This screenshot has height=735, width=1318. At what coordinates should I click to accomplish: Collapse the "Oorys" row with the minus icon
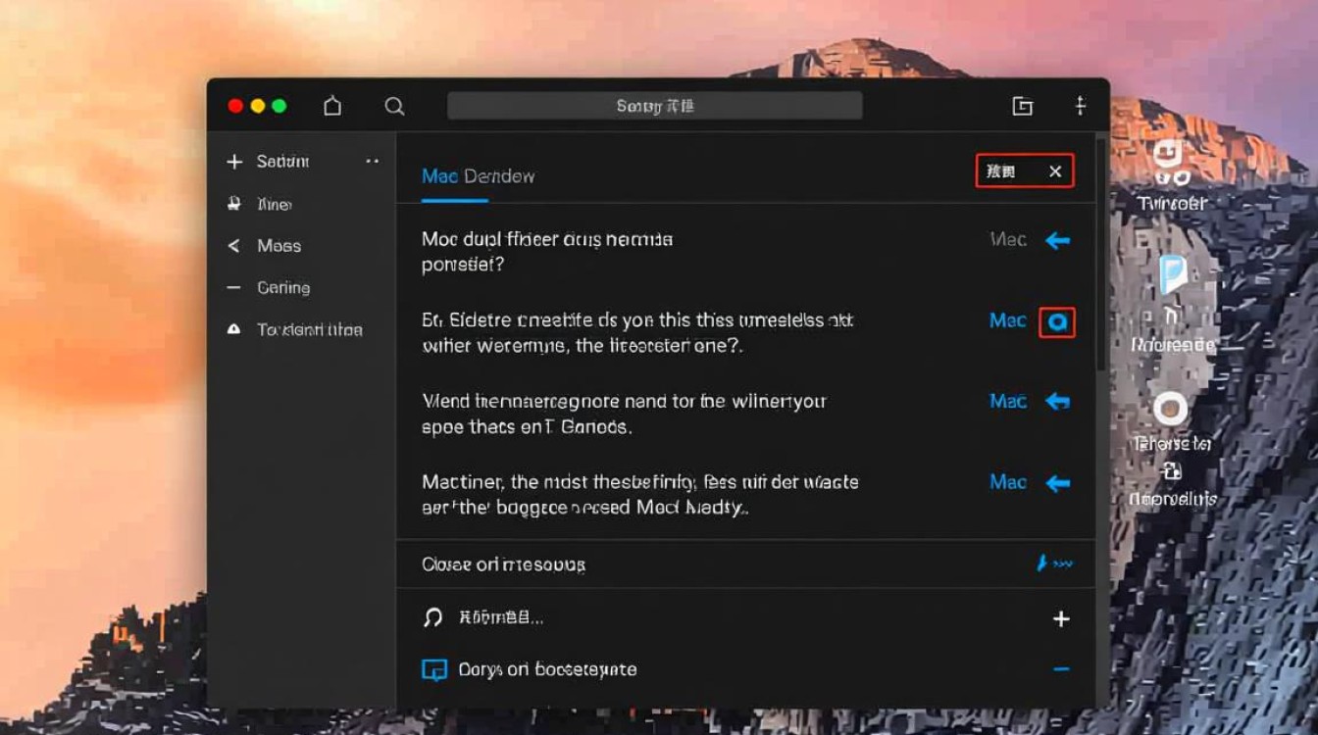1060,669
